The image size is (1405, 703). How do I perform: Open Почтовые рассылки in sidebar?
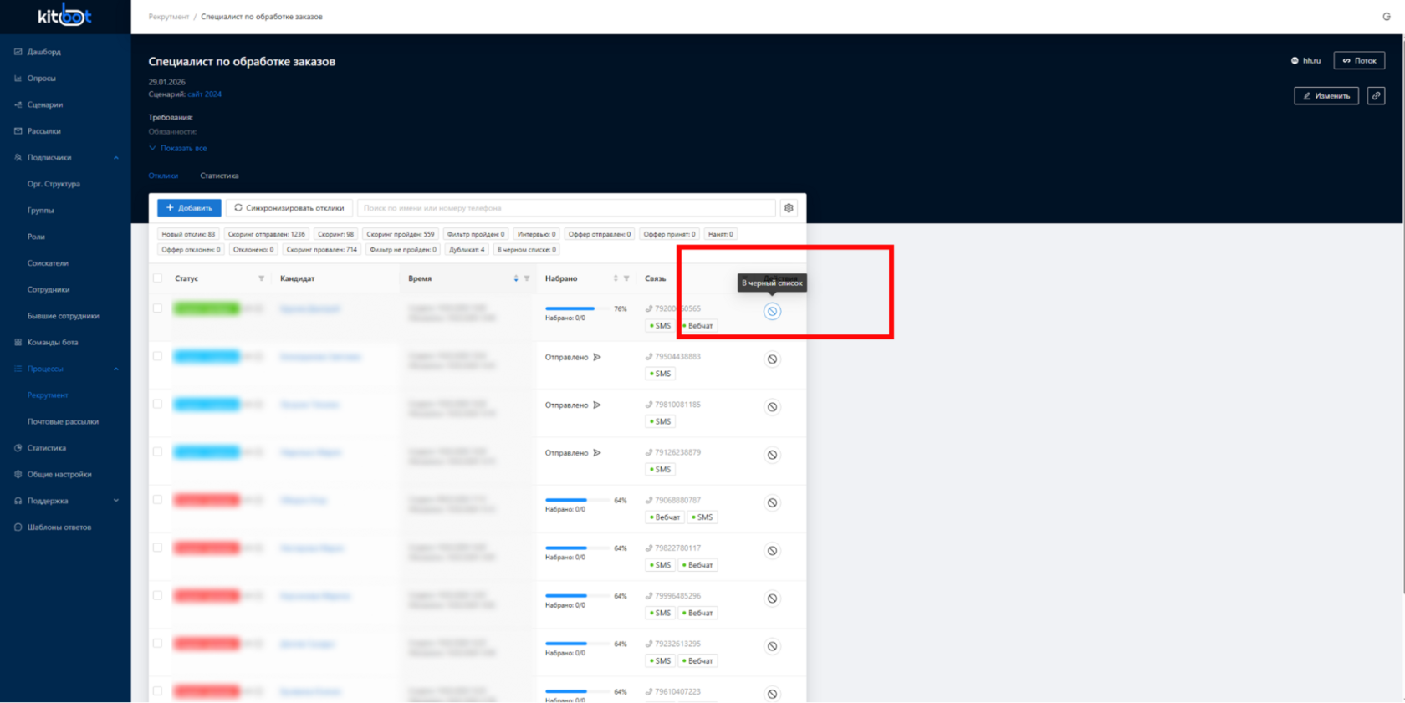[63, 421]
